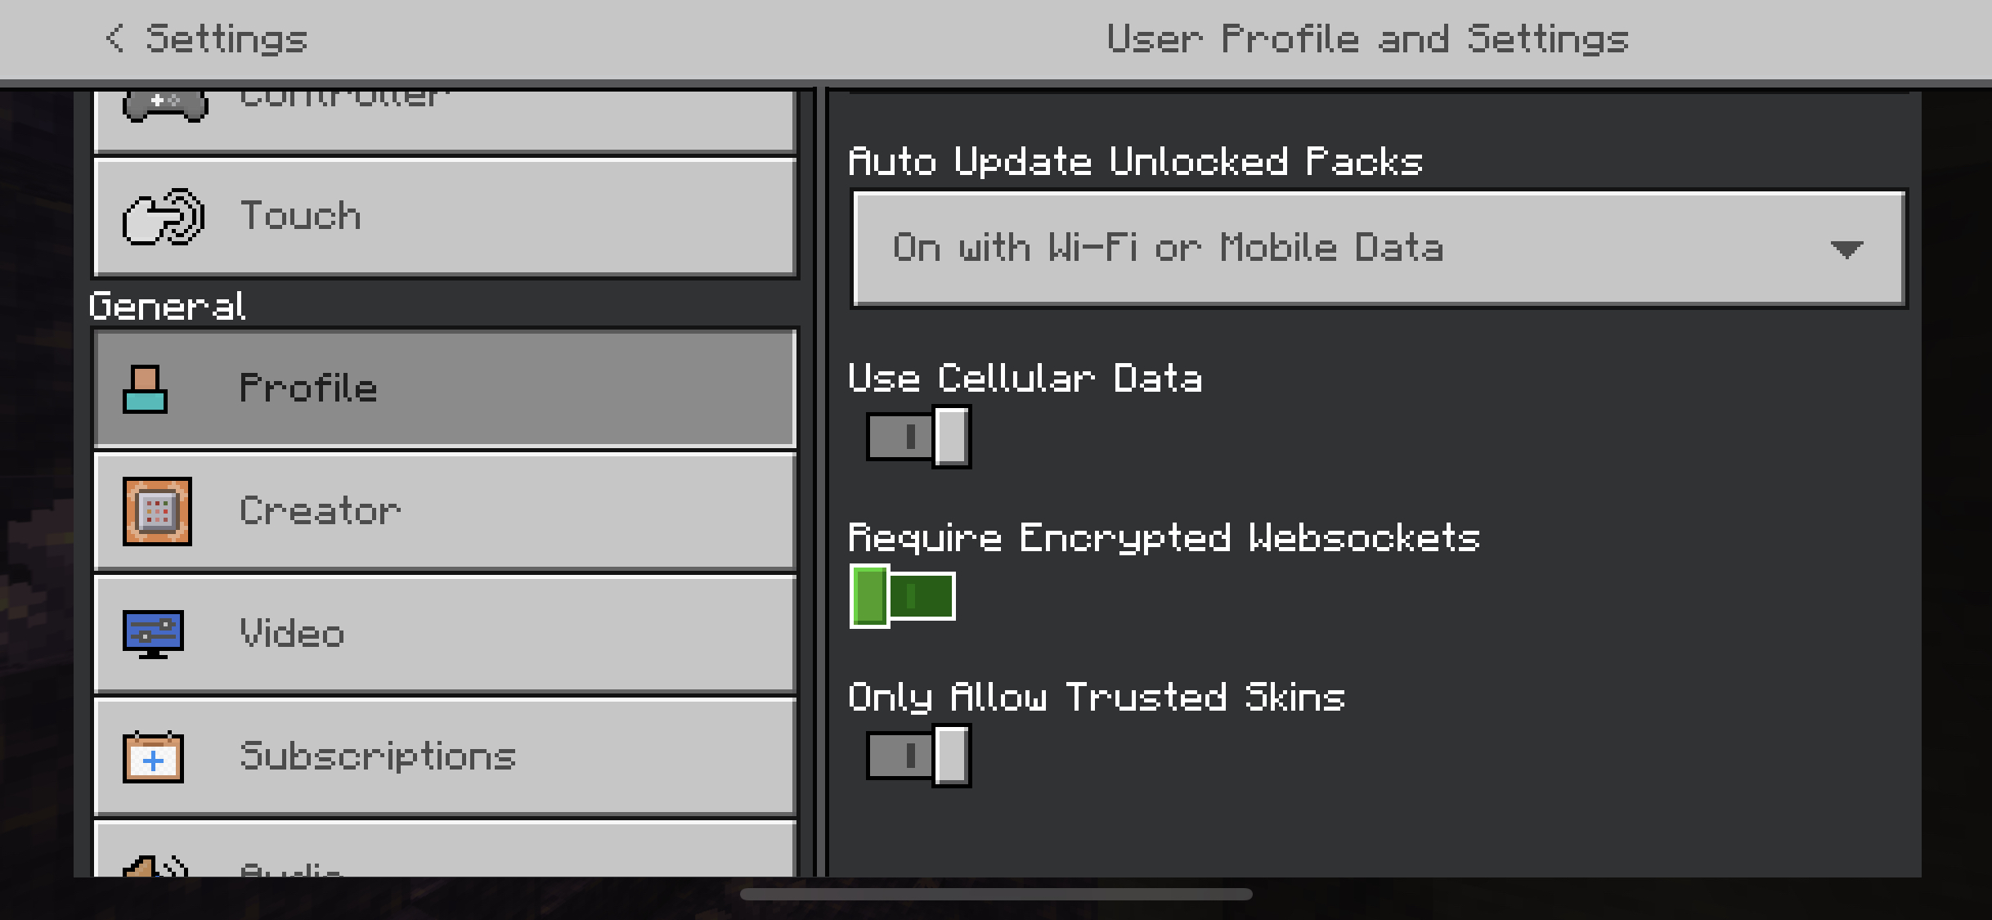Click the Touch hand icon

(x=163, y=218)
